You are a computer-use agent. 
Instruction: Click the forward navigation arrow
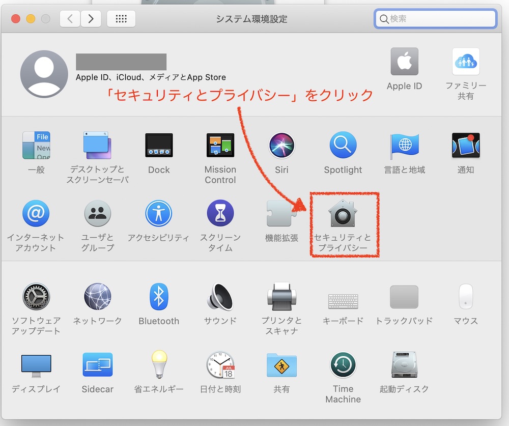(x=91, y=18)
